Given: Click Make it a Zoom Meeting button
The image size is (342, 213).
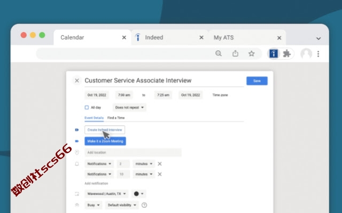Looking at the screenshot, I should (105, 141).
